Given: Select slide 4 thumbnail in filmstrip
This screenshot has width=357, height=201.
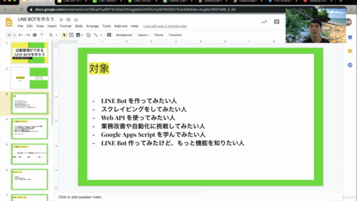Looking at the screenshot, I should click(x=30, y=129).
